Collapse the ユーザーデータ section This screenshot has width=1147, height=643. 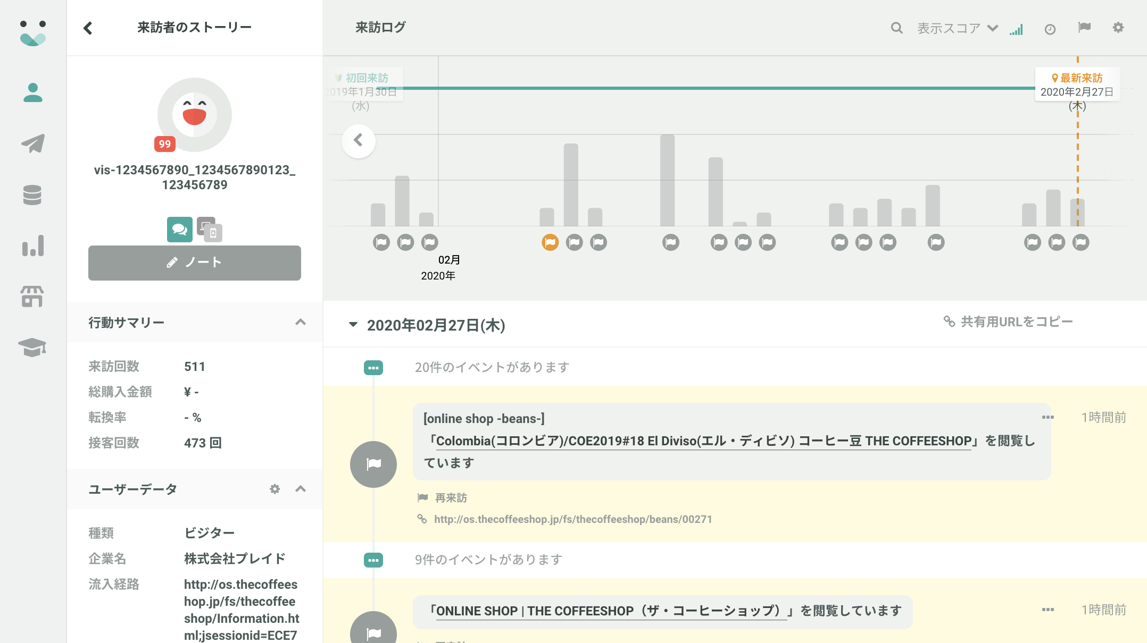(301, 489)
